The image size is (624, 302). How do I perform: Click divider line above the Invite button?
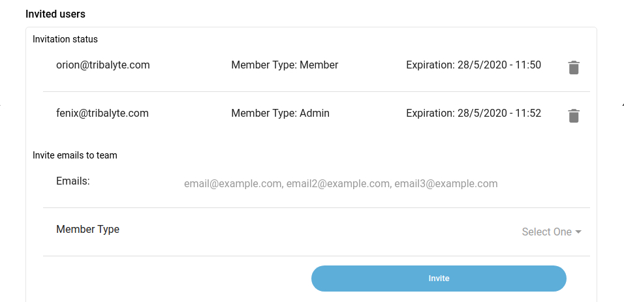(317, 256)
